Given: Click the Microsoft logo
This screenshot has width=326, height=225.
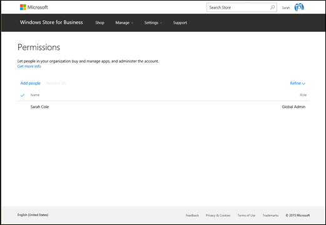Looking at the screenshot, I should point(34,7).
